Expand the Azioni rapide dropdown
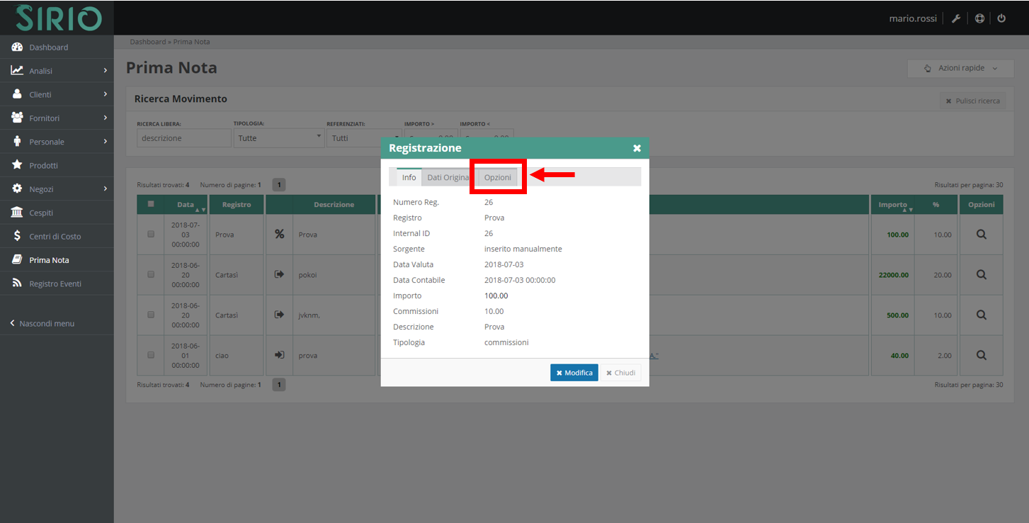The width and height of the screenshot is (1029, 523). 961,68
